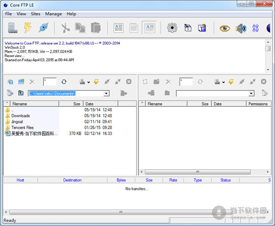Screen dimensions: 275x226
Task: Toggle the sounds speaker icon
Action: click(241, 28)
